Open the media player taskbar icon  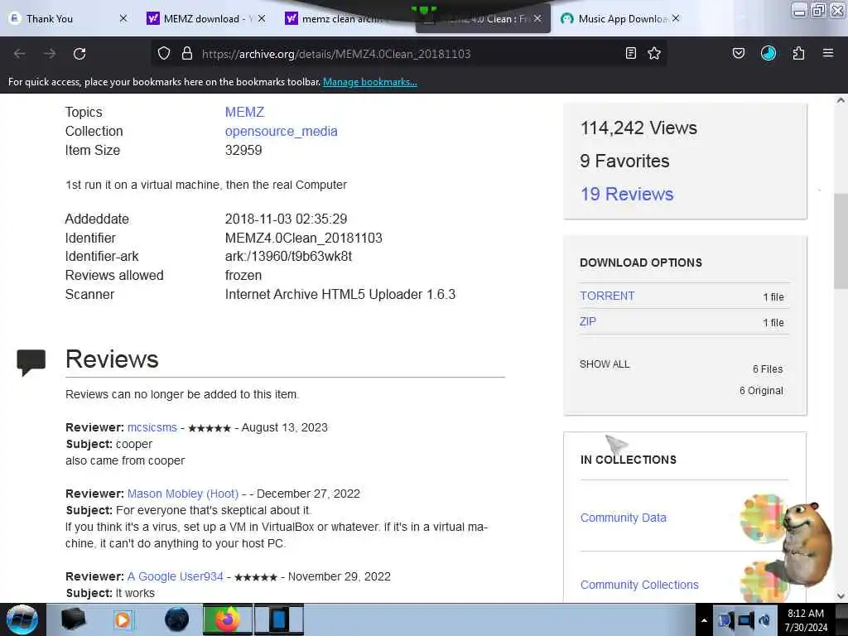[x=123, y=619]
